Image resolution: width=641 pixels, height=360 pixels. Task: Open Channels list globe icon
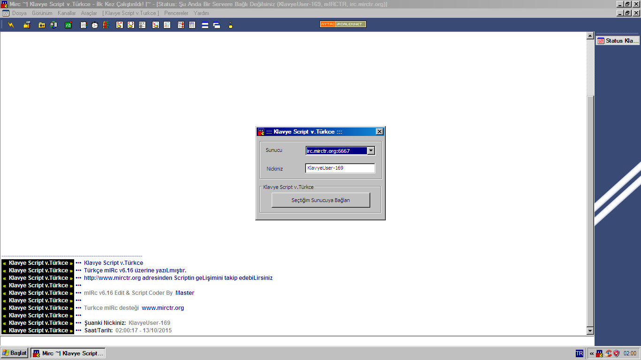click(x=53, y=25)
